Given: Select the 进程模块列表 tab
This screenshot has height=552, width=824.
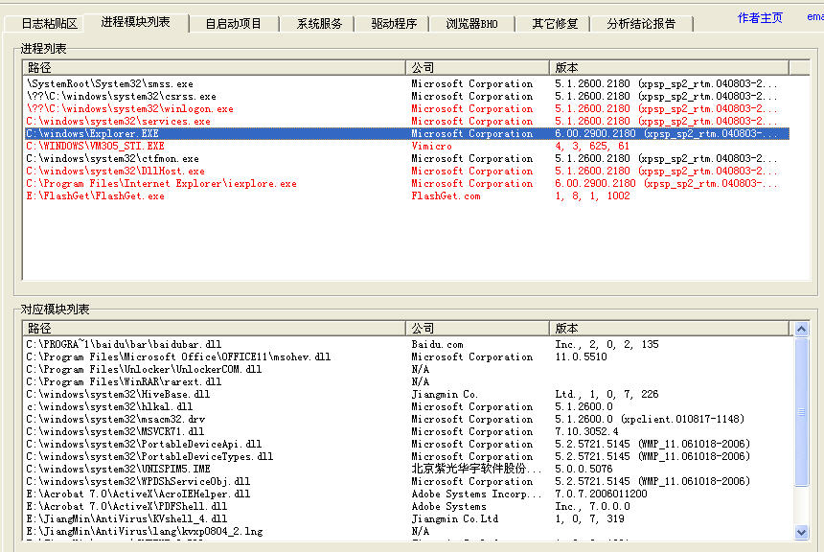Looking at the screenshot, I should pyautogui.click(x=136, y=22).
